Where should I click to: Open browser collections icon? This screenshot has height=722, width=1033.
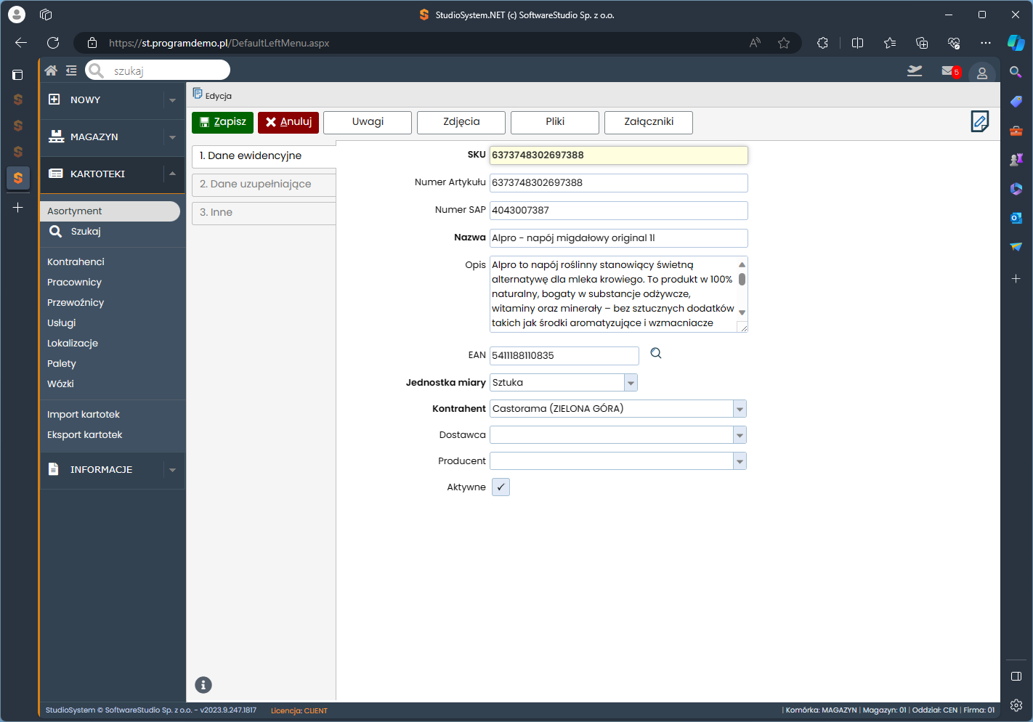click(x=922, y=43)
